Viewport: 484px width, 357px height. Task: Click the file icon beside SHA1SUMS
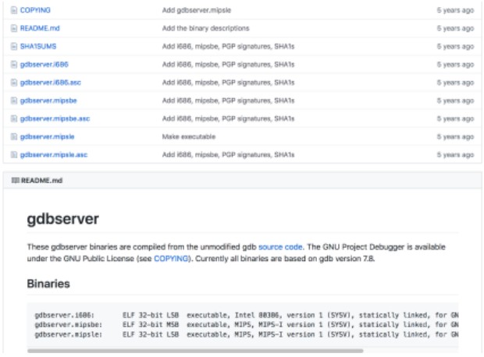13,46
